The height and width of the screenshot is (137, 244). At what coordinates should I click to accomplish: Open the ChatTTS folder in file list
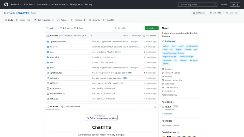(x=54, y=47)
